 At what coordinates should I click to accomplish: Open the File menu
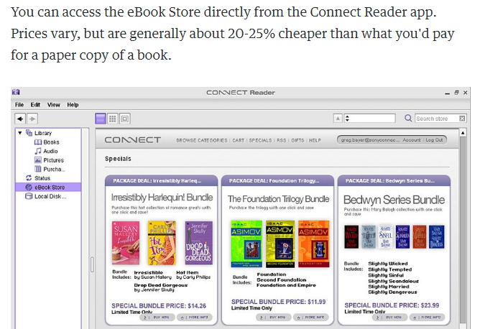point(19,105)
